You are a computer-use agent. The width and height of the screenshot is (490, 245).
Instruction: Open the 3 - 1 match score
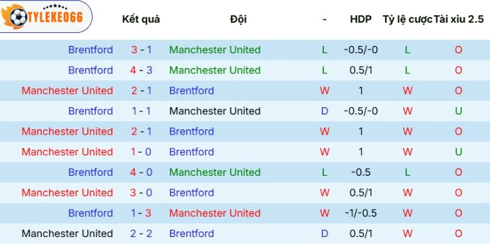point(141,50)
